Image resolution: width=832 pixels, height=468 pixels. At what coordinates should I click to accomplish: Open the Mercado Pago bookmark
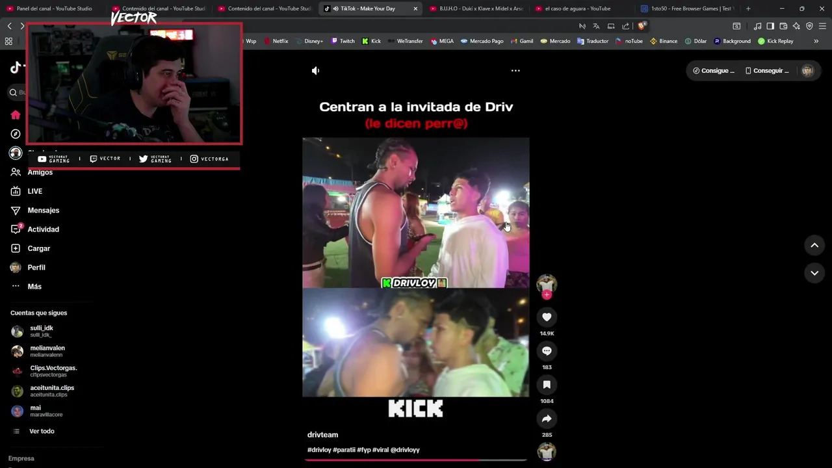(482, 41)
